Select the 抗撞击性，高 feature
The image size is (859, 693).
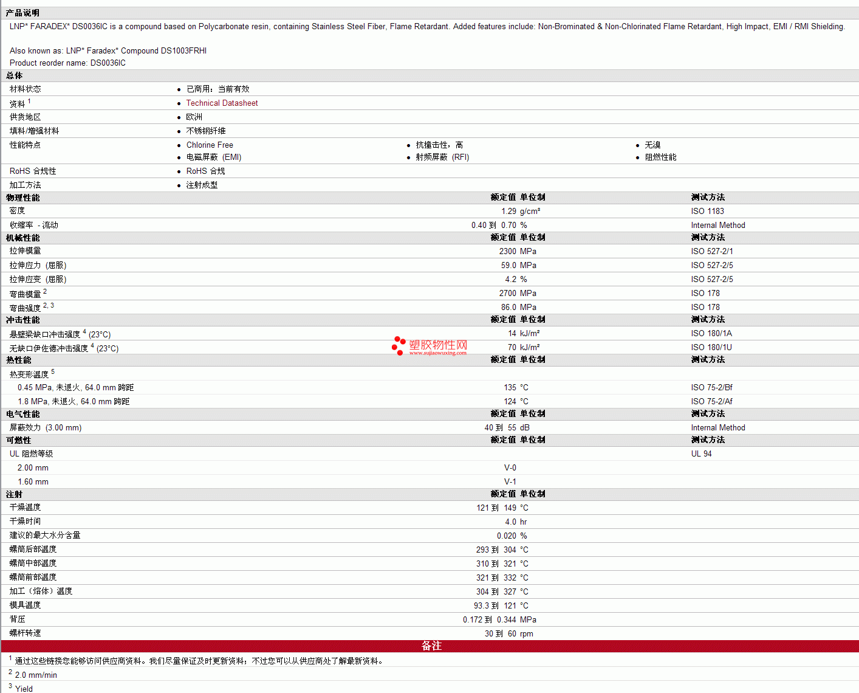tap(439, 145)
